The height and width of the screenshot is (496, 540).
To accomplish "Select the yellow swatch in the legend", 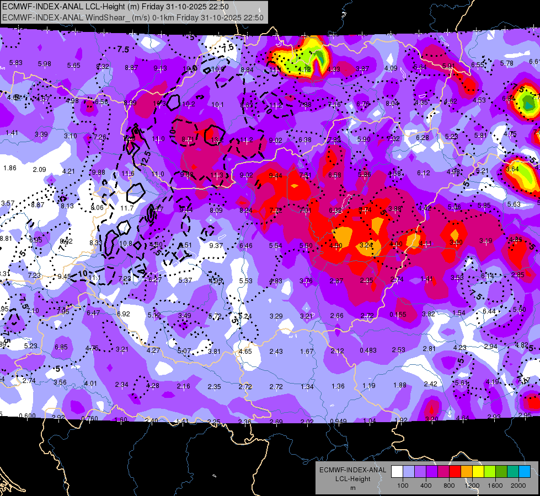I will pyautogui.click(x=478, y=471).
